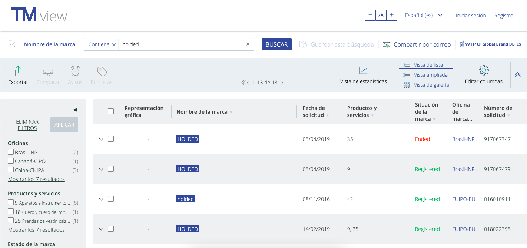Open Editar columnas gear icon
Image resolution: width=527 pixels, height=248 pixels.
pyautogui.click(x=483, y=70)
